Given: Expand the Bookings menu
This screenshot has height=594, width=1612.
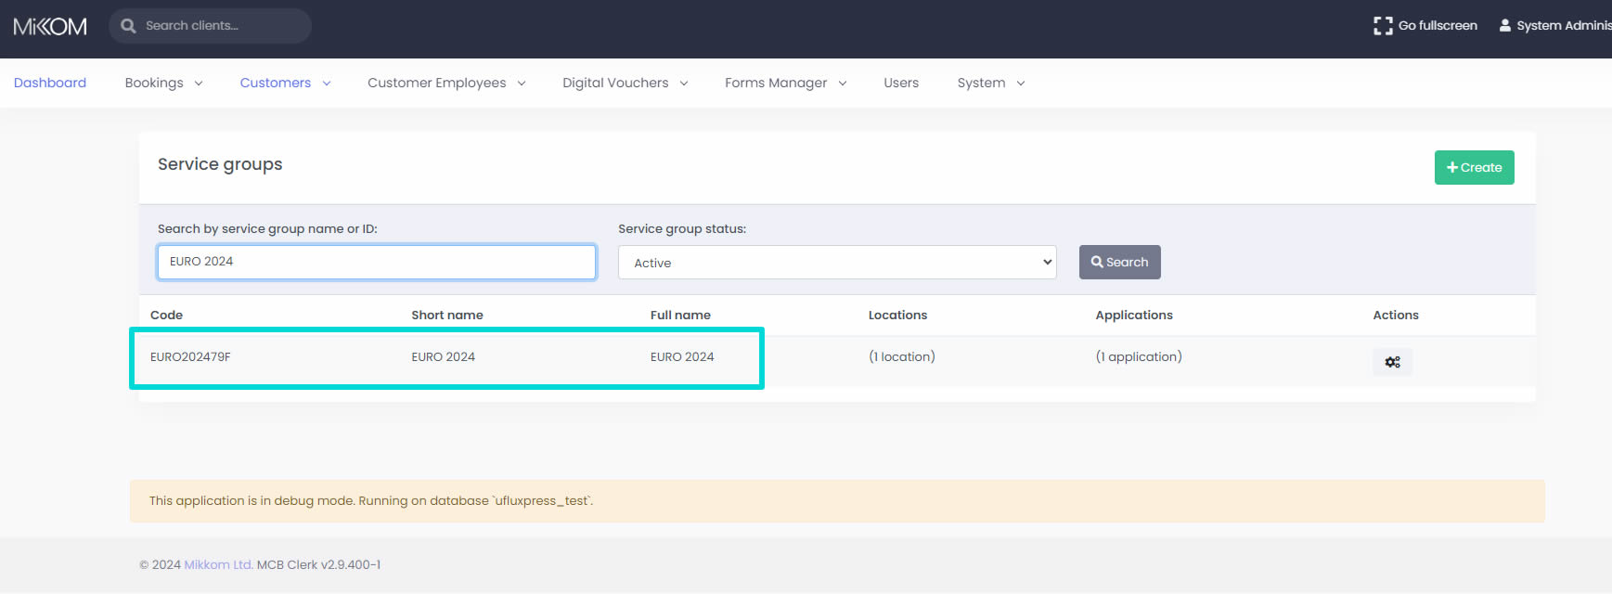Looking at the screenshot, I should (x=163, y=84).
